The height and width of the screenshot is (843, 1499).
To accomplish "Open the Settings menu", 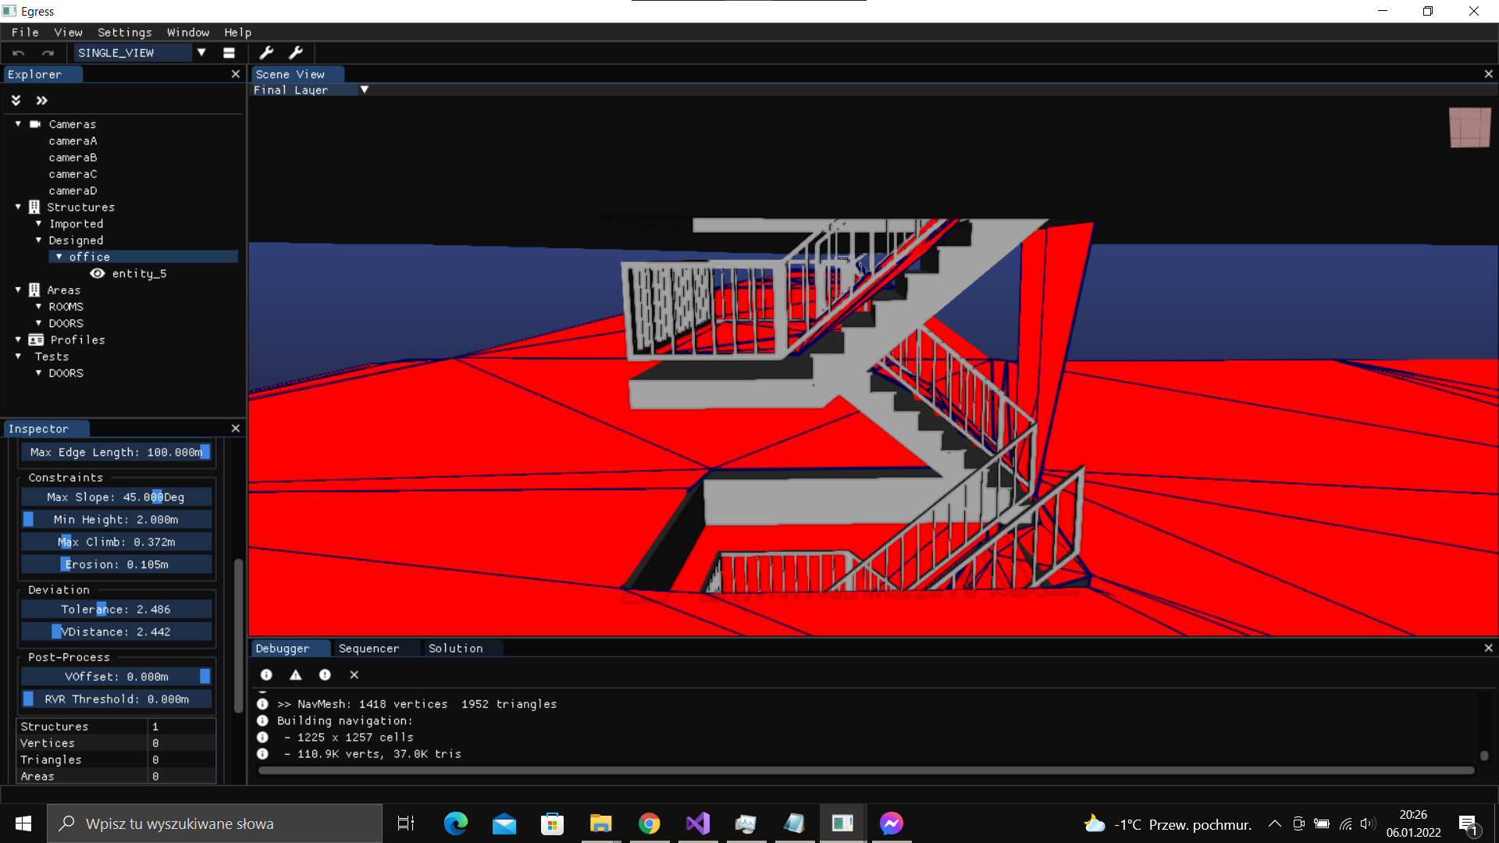I will [123, 32].
